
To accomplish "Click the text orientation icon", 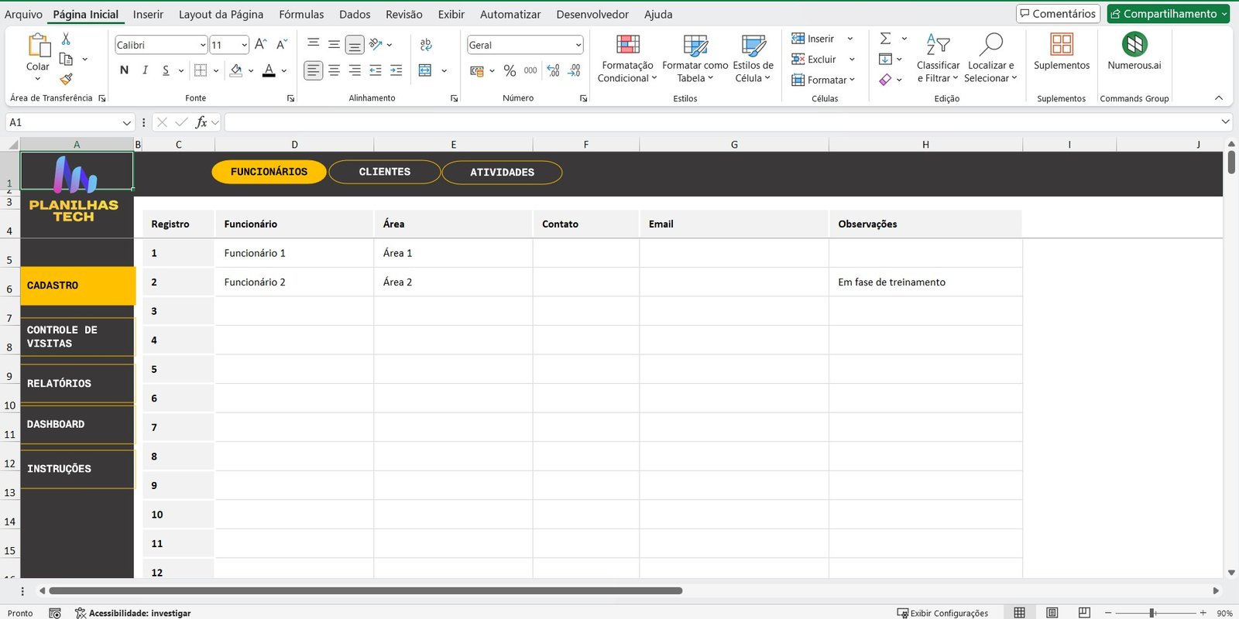I will coord(376,45).
